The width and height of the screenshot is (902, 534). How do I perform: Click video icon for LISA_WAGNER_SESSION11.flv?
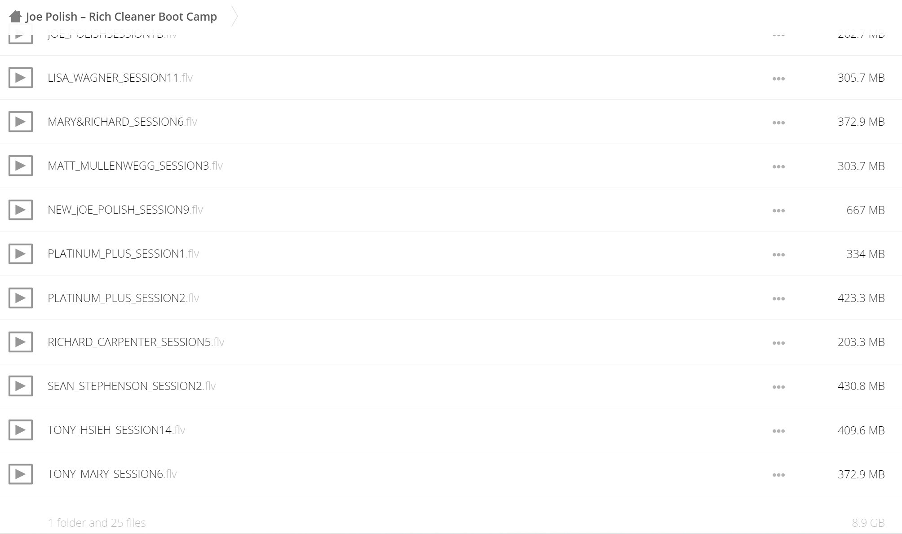click(21, 78)
